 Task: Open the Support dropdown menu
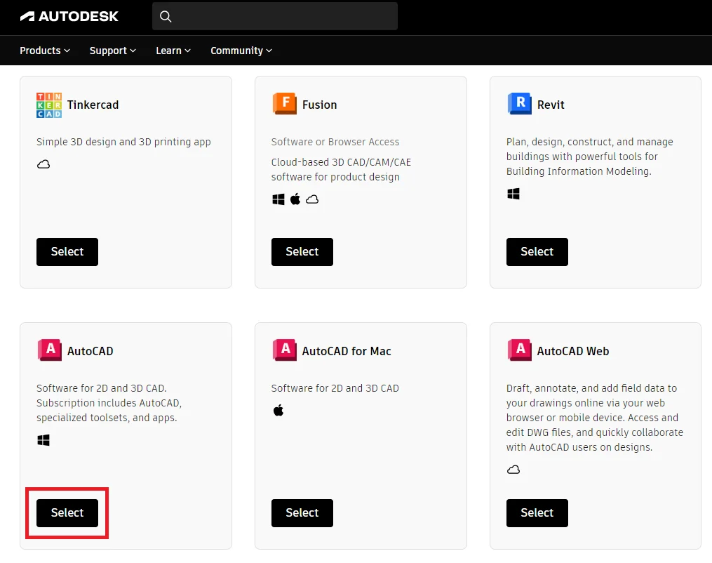(x=113, y=51)
